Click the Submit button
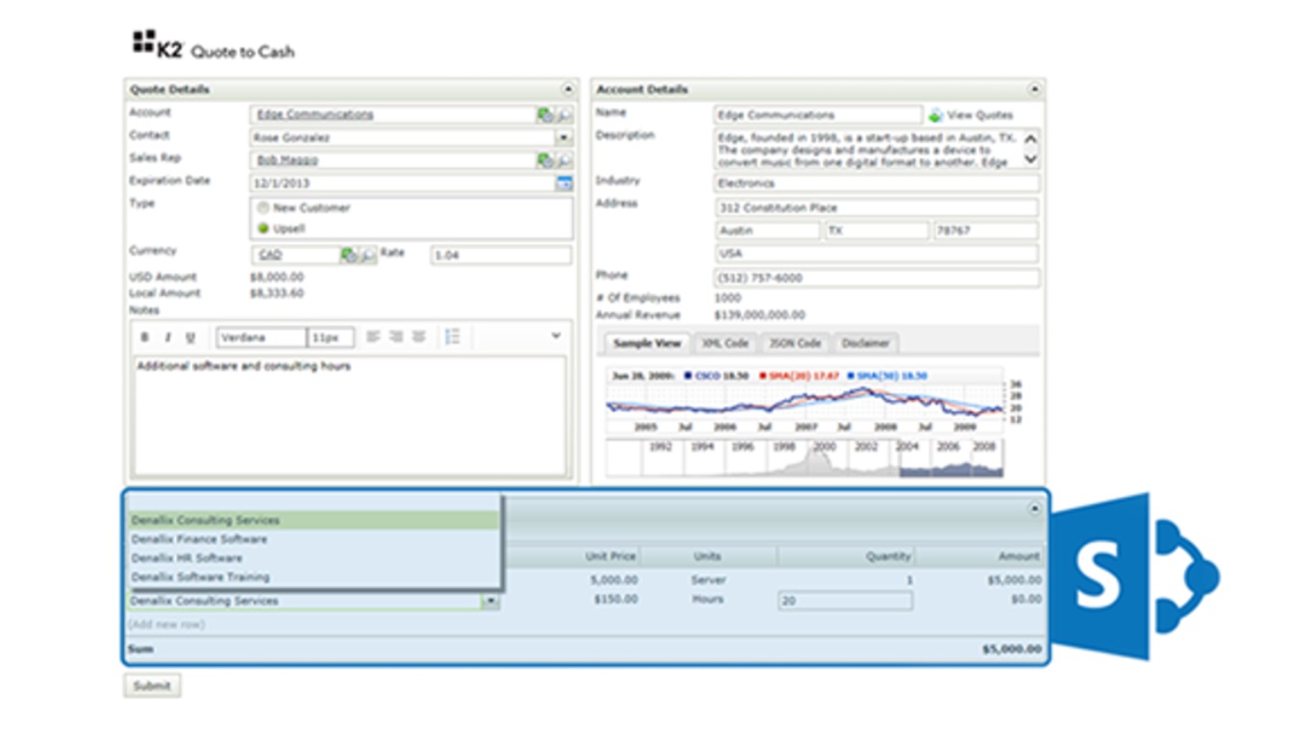Viewport: 1313px width, 738px height. [152, 686]
